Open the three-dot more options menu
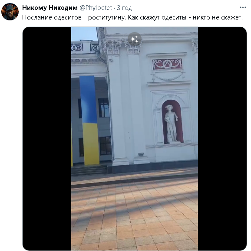The width and height of the screenshot is (251, 251). [243, 7]
